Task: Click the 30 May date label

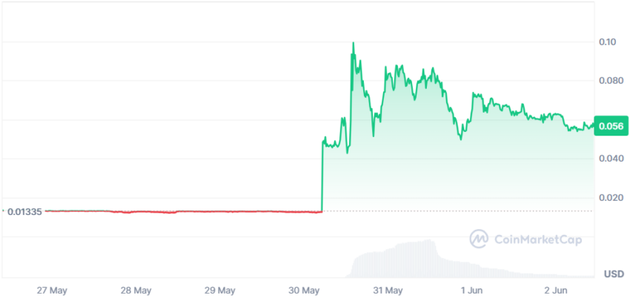Action: 304,291
